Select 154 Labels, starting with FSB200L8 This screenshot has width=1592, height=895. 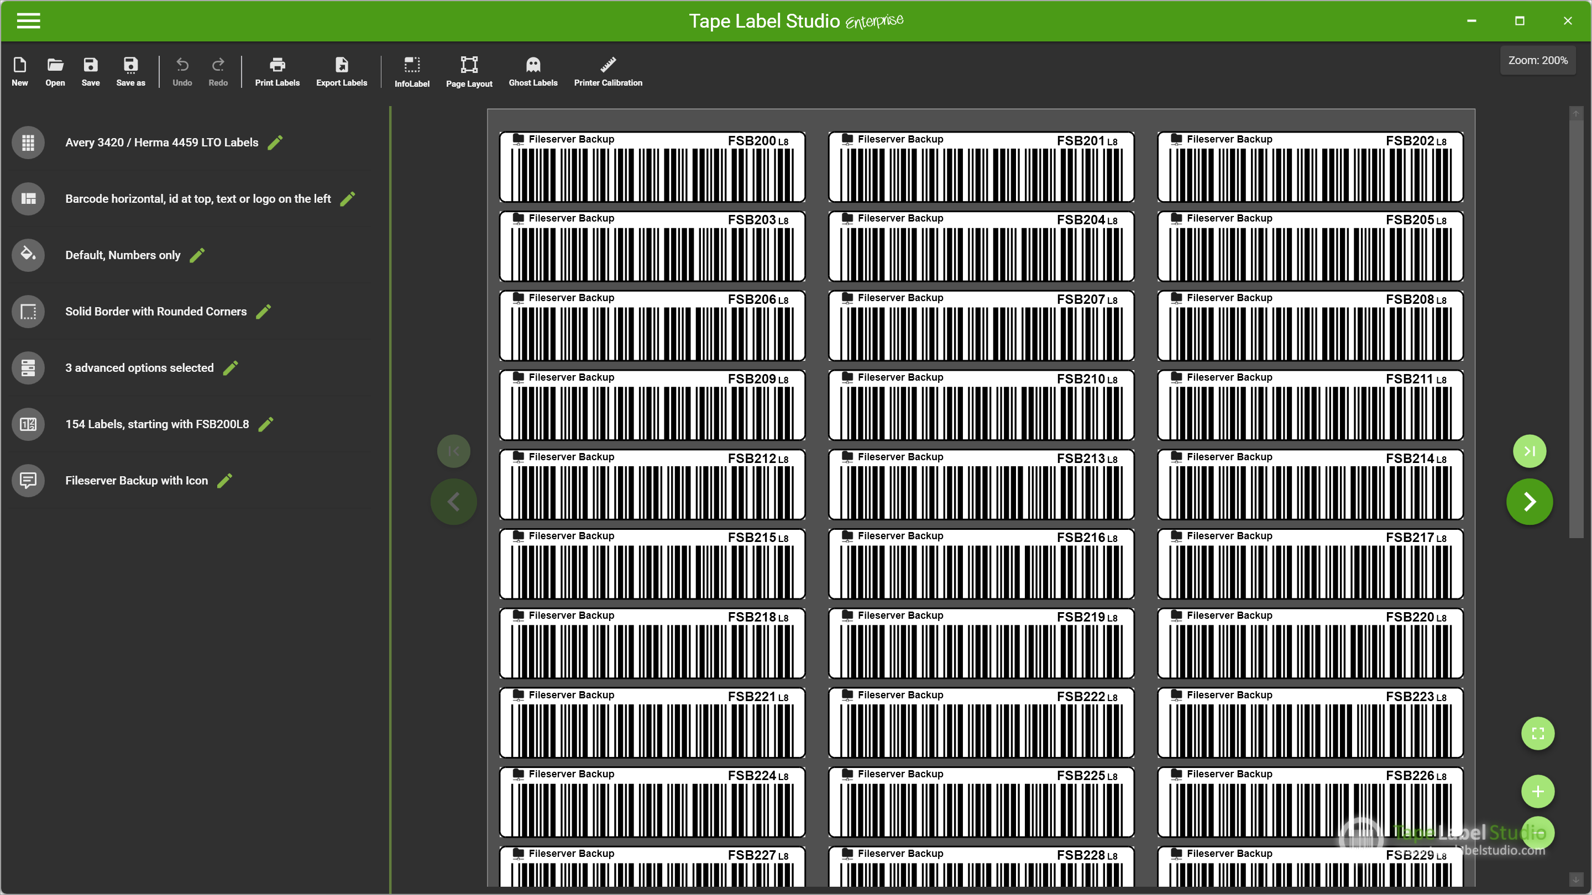coord(157,424)
